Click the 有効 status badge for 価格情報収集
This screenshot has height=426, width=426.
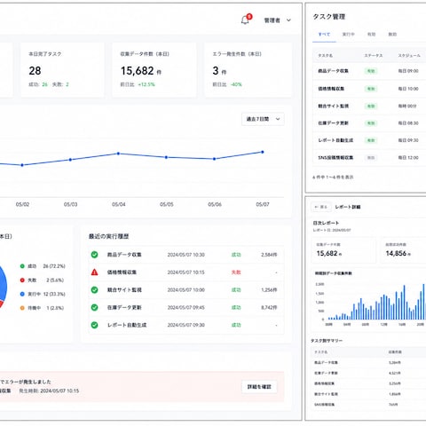click(371, 89)
